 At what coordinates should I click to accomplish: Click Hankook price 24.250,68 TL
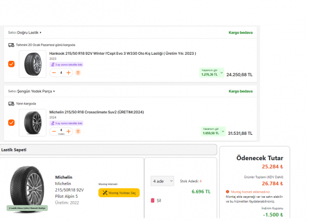pos(239,75)
